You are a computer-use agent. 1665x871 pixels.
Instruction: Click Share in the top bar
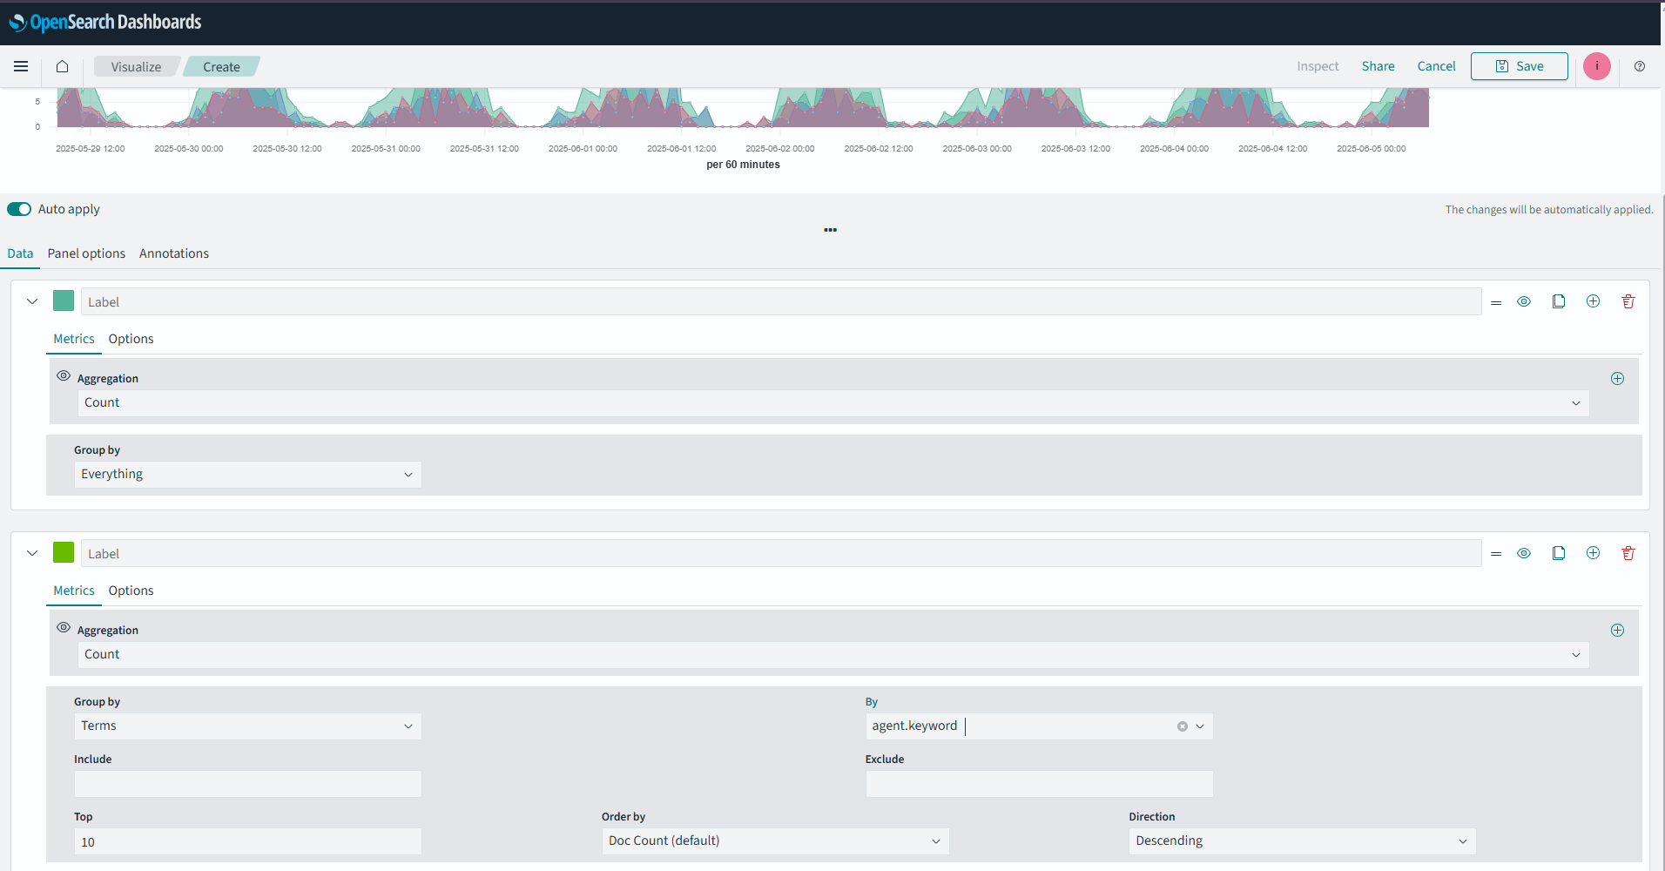tap(1378, 66)
